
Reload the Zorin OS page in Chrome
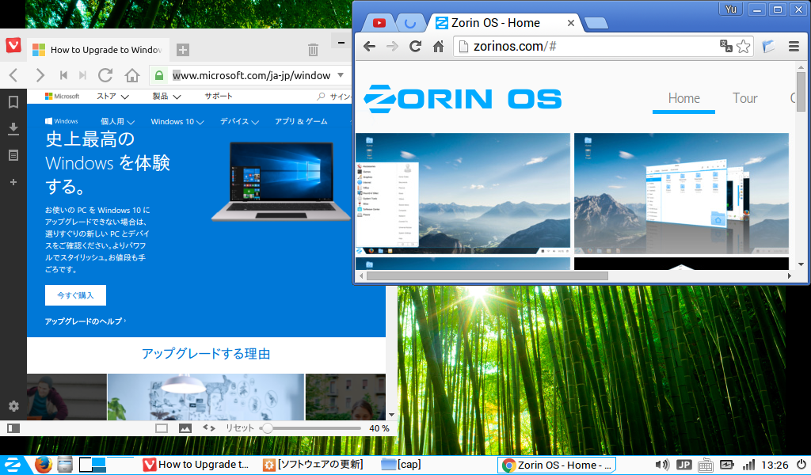coord(415,47)
